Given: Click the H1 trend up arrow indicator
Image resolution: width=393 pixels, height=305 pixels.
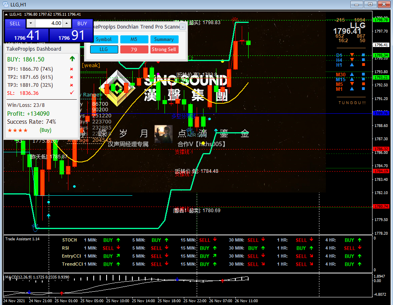Looking at the screenshot, I should point(352,65).
